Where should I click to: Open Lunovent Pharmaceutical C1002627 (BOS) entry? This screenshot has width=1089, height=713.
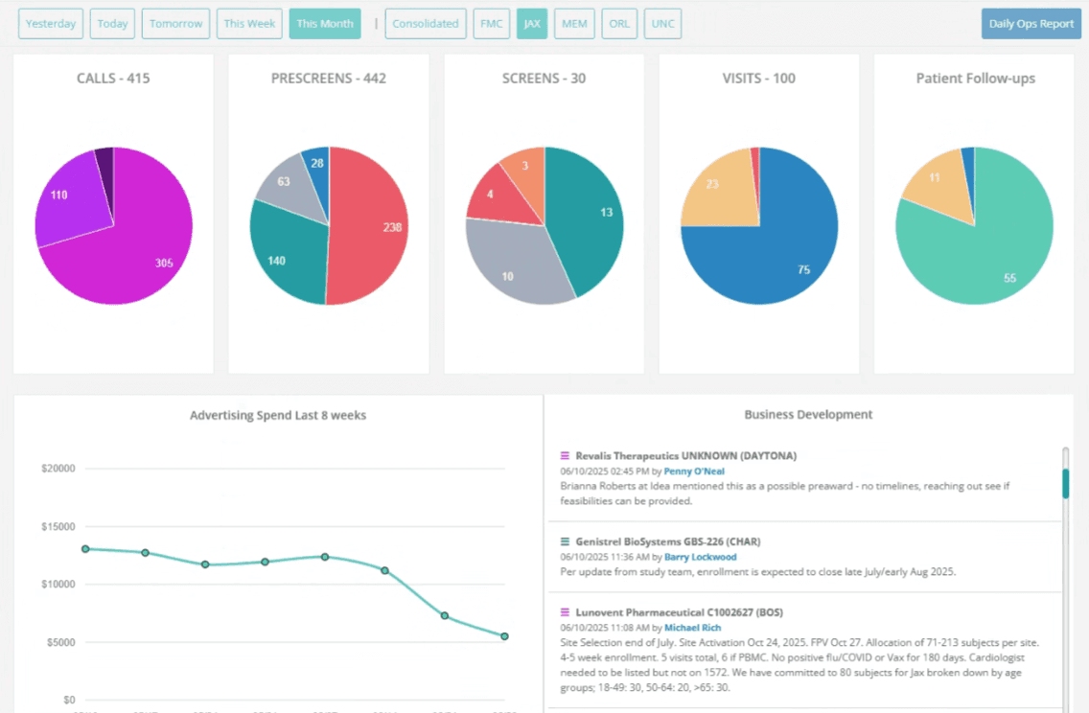680,612
